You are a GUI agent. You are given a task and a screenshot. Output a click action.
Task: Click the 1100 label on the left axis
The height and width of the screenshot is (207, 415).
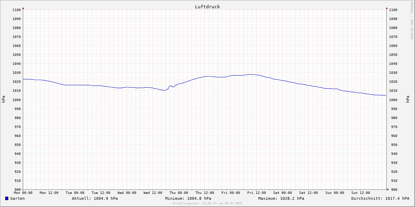coord(17,10)
